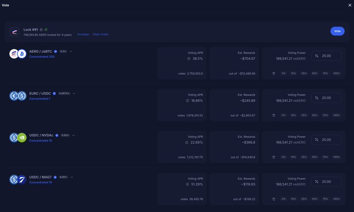
Task: Remove the USDC / NVDAc vote with trash icon
Action: pos(274,157)
